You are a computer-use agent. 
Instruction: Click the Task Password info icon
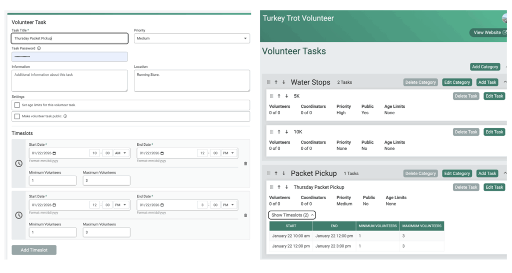pyautogui.click(x=39, y=48)
